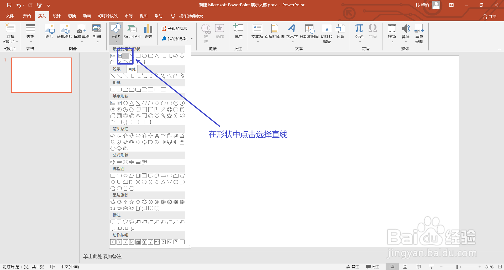Switch to slide sorter view
The image size is (504, 270).
coord(405,267)
